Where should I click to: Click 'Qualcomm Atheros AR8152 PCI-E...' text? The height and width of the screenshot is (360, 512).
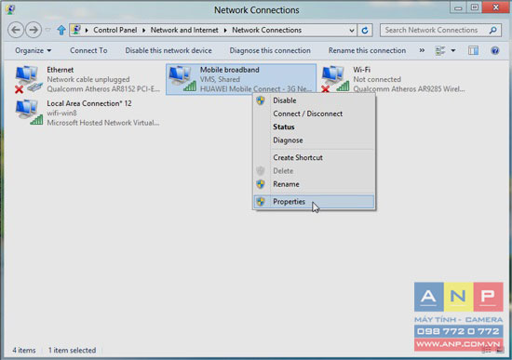[x=103, y=88]
